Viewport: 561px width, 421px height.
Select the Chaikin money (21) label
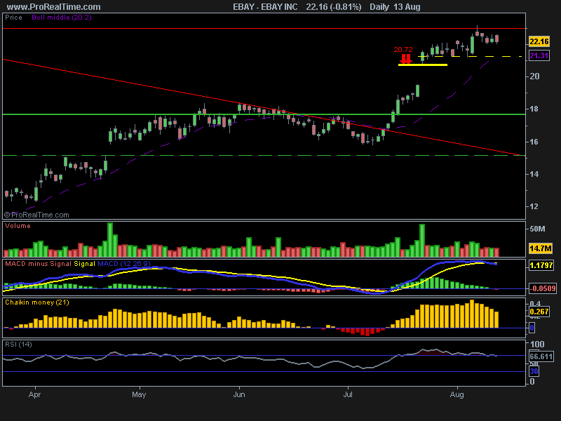click(37, 302)
